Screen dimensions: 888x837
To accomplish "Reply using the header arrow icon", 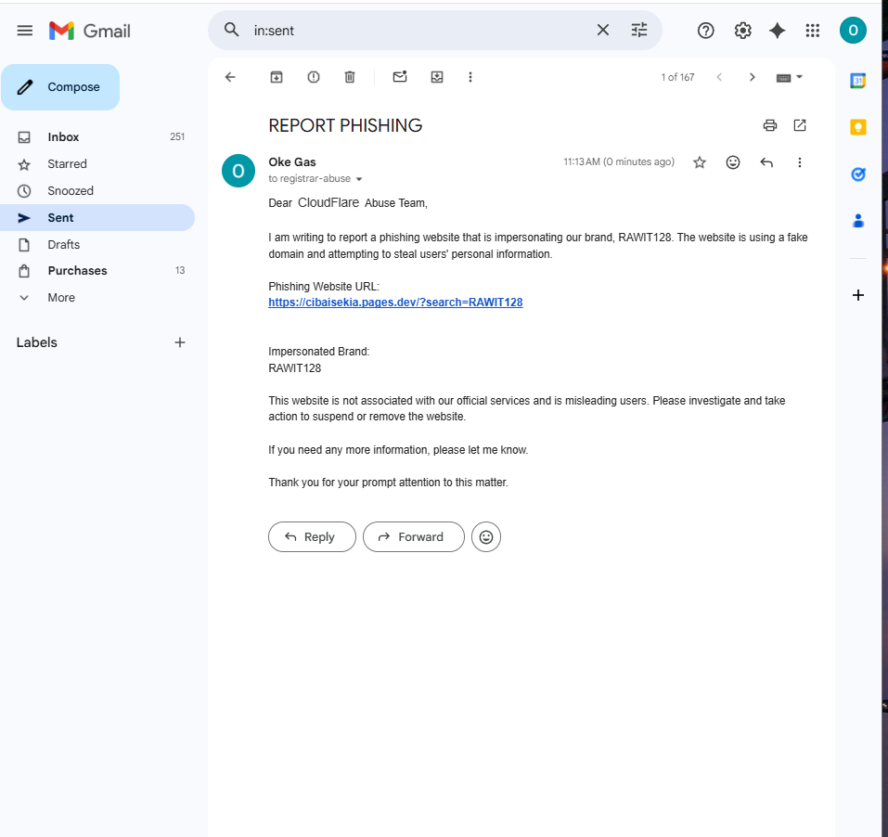I will [766, 162].
